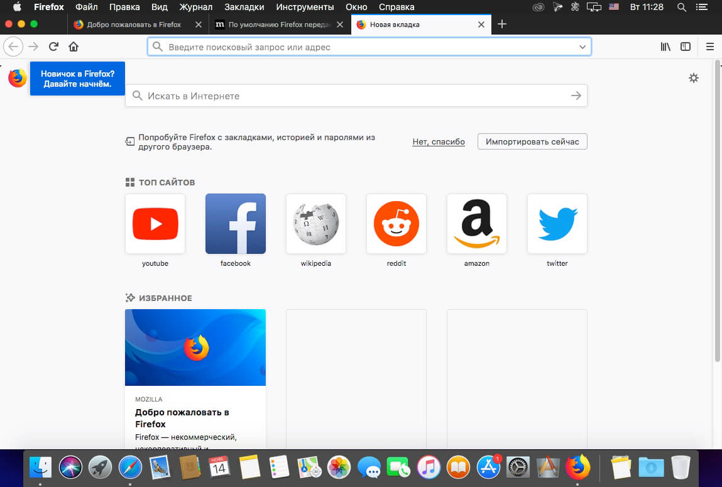Open the Wikipedia top site tile
This screenshot has height=487, width=722.
pyautogui.click(x=316, y=224)
